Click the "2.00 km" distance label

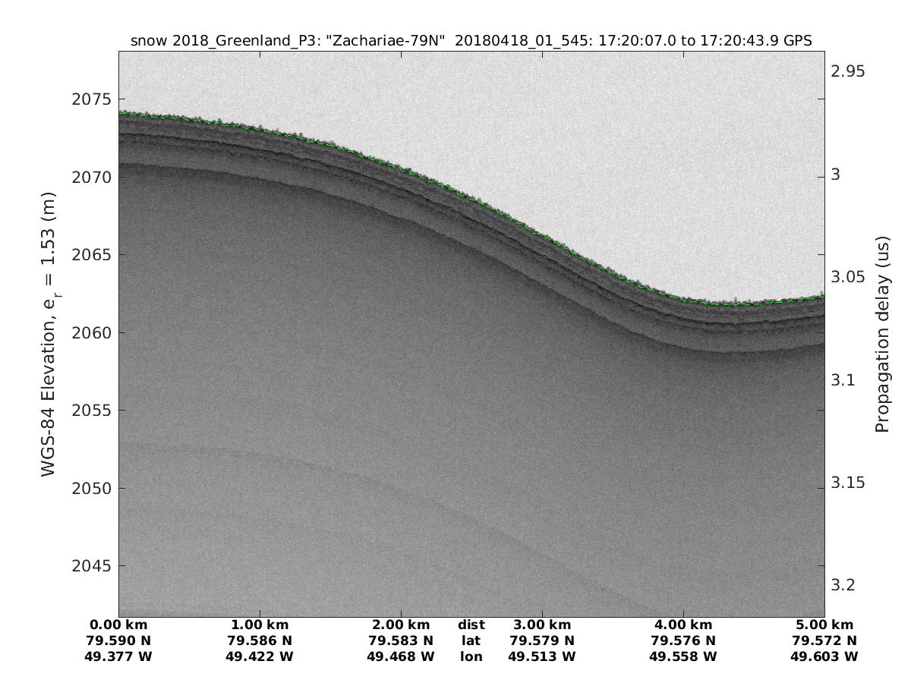[x=401, y=625]
